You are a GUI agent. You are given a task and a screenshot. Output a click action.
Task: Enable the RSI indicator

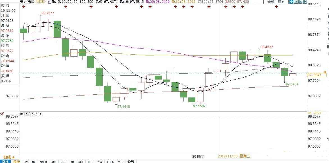[x=90, y=162]
